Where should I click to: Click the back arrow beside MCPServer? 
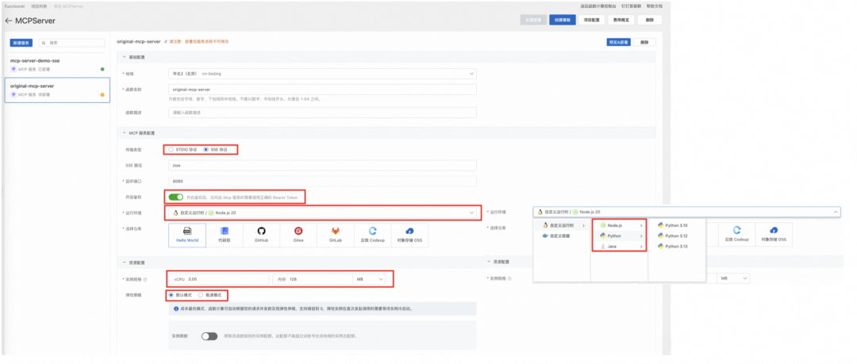[x=8, y=20]
